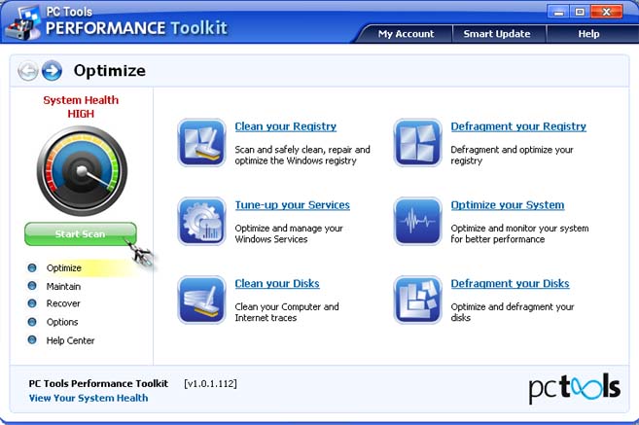Click the System Health HIGH status text

(x=81, y=107)
